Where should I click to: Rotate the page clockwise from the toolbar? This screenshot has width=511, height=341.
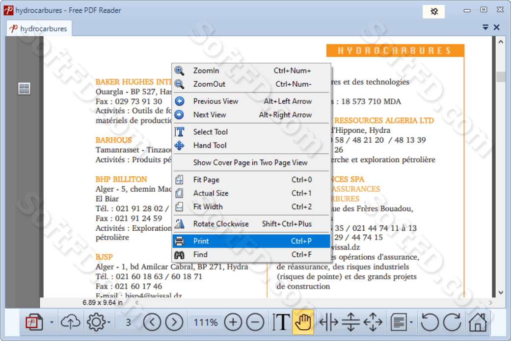pyautogui.click(x=452, y=322)
